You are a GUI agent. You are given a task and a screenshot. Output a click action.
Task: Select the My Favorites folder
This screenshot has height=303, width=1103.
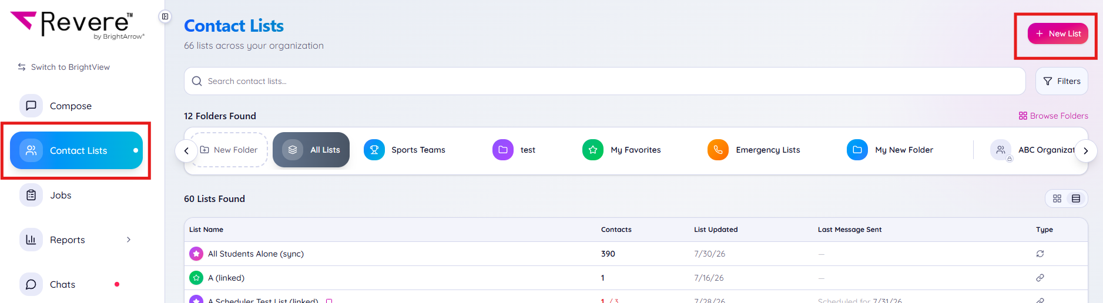tap(622, 150)
